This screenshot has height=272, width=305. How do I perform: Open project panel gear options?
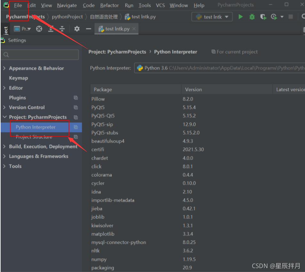[77, 29]
